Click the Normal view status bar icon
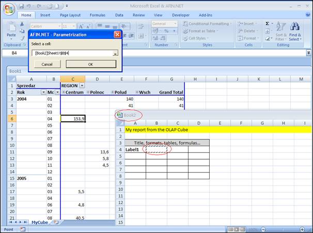 [x=230, y=229]
